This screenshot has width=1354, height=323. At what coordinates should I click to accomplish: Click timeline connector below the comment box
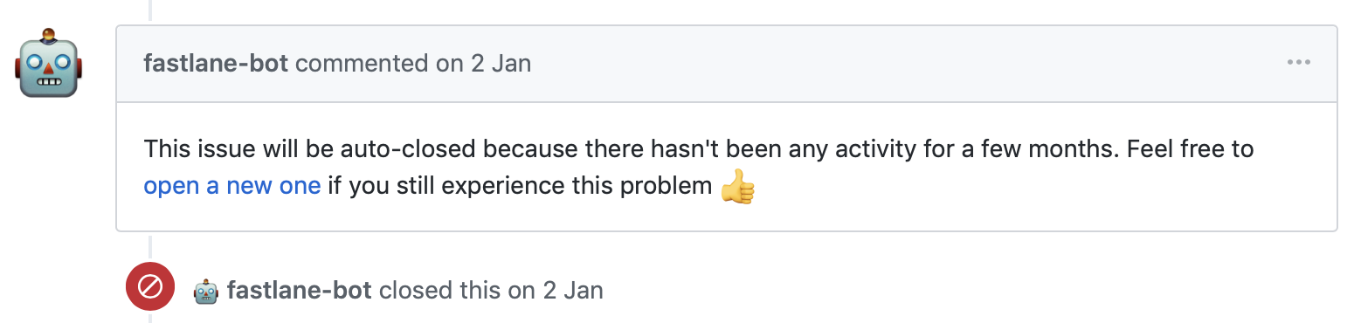point(150,248)
